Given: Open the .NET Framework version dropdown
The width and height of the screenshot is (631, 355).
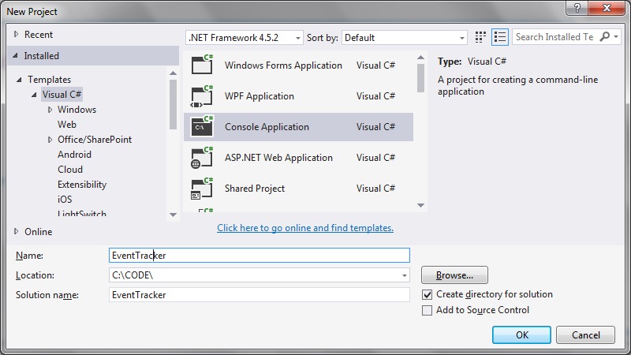Looking at the screenshot, I should pos(245,38).
